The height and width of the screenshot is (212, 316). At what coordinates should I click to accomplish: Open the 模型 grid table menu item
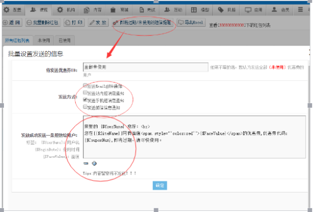click(x=200, y=10)
